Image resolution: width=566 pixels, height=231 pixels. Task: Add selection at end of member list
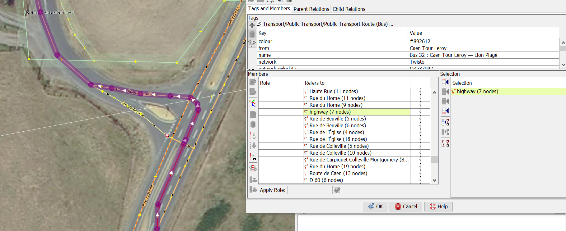445,111
